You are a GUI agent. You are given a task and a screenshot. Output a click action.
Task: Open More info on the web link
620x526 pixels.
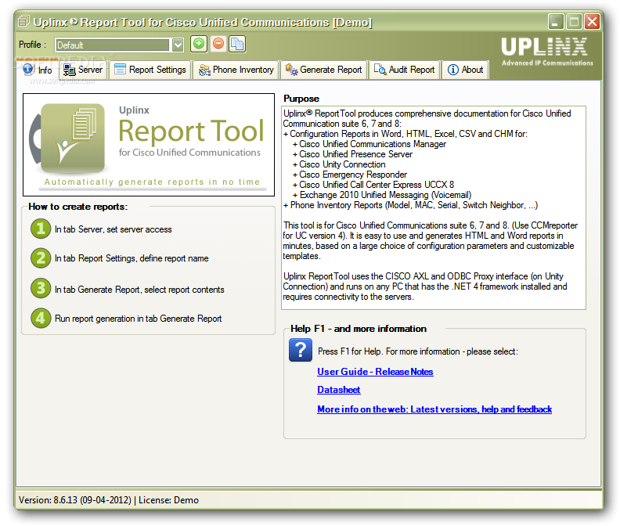pyautogui.click(x=434, y=409)
